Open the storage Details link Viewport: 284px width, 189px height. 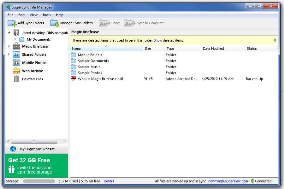[x=109, y=181]
